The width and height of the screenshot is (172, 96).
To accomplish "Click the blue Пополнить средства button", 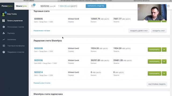I will click(x=96, y=6).
